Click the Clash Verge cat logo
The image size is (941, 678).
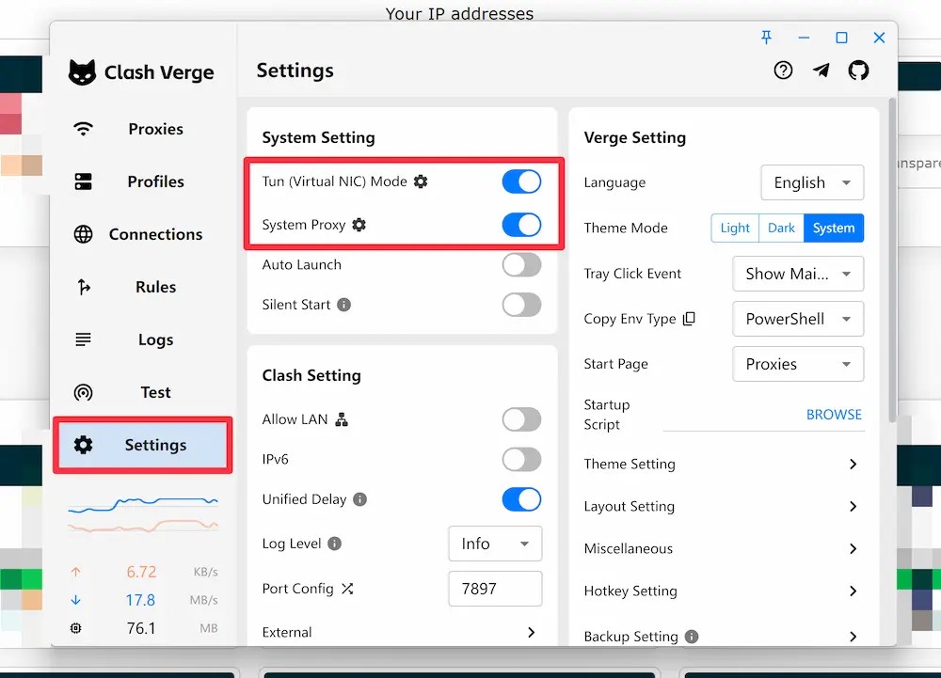(x=82, y=72)
